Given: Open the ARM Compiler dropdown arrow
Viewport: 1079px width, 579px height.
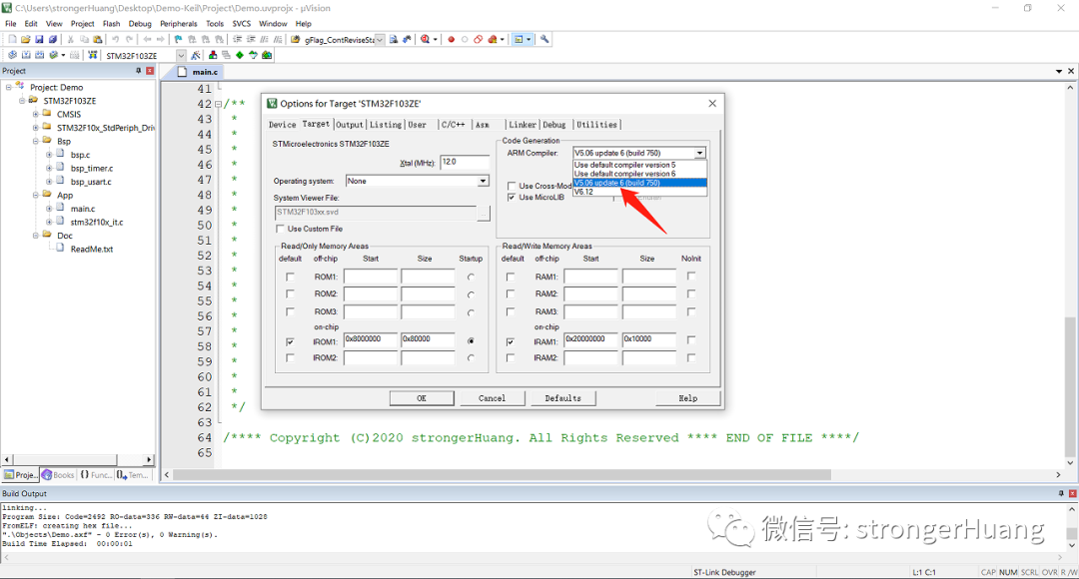Looking at the screenshot, I should click(x=699, y=153).
